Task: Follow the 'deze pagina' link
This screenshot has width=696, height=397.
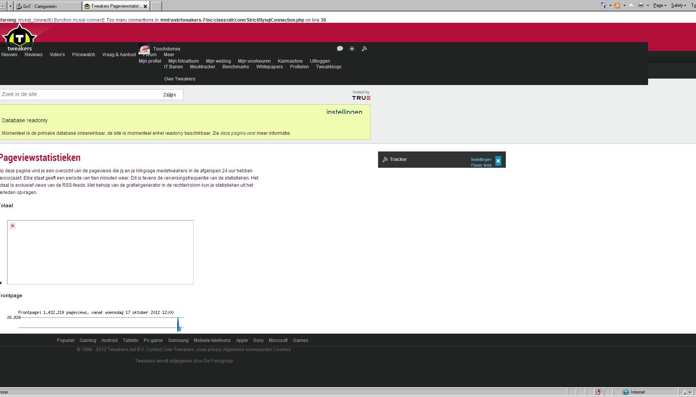Action: point(233,133)
